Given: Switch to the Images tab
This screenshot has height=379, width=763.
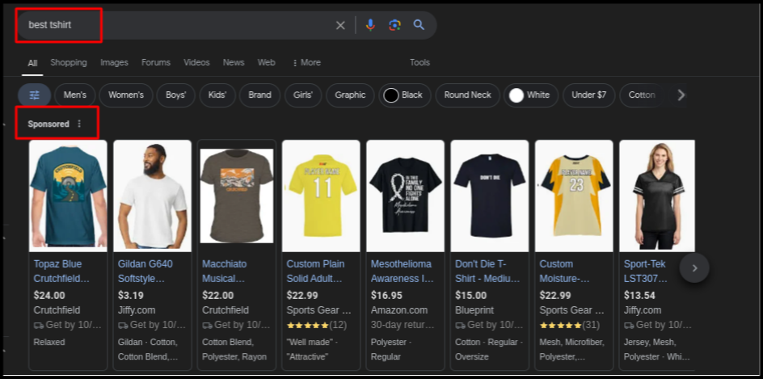Looking at the screenshot, I should [x=114, y=62].
